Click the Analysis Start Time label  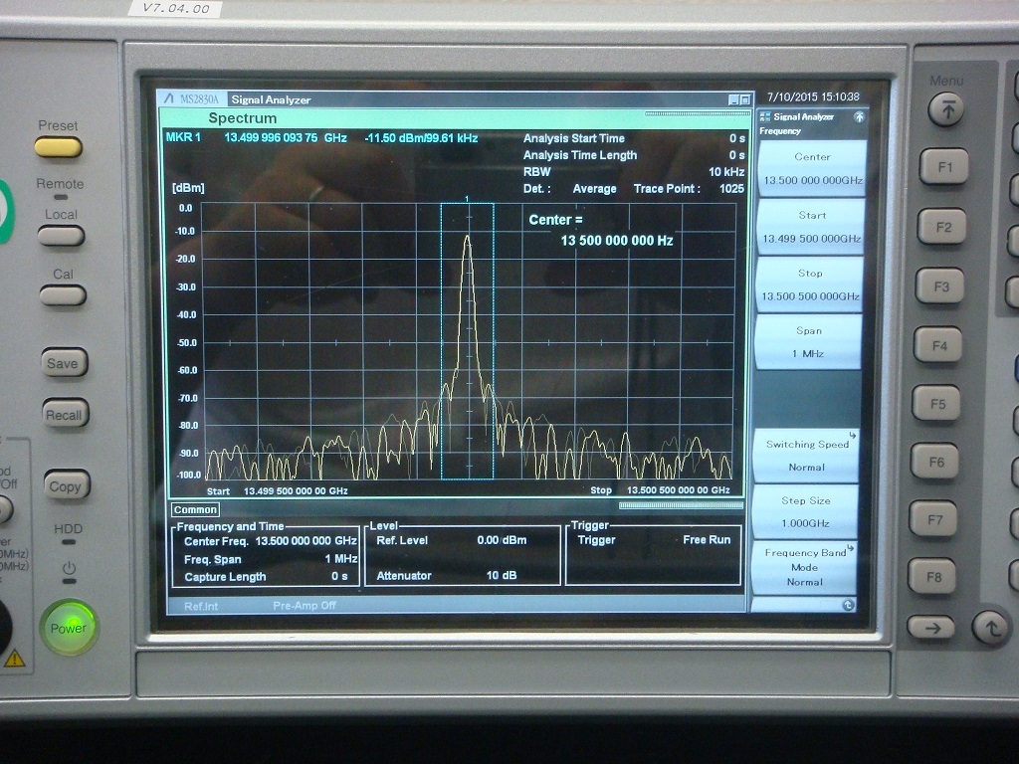pos(574,138)
